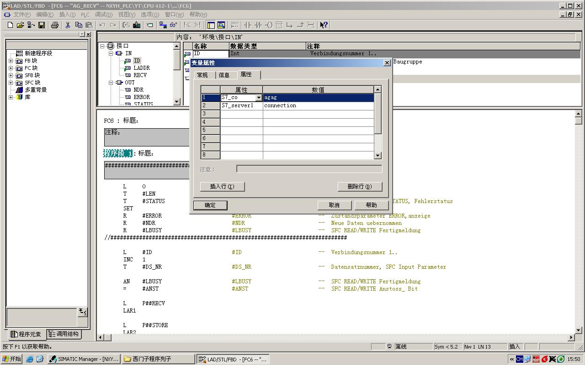
Task: Select the S7_server1 attribute cell
Action: 241,106
